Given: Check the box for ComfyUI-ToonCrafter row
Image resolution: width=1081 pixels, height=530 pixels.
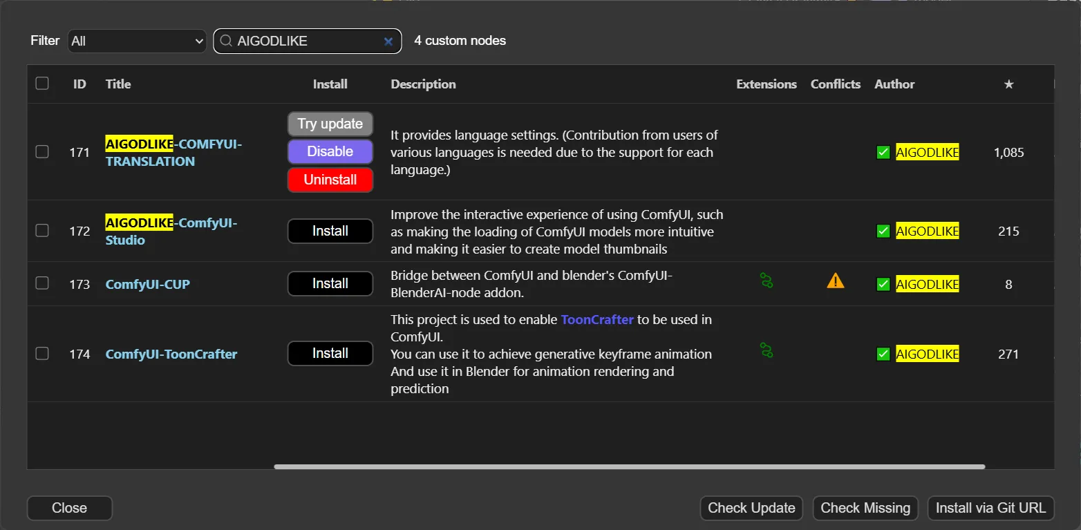Looking at the screenshot, I should pos(42,354).
